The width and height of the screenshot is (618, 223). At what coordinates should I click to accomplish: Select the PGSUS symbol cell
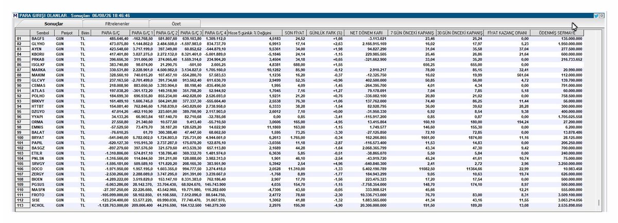[x=42, y=183]
